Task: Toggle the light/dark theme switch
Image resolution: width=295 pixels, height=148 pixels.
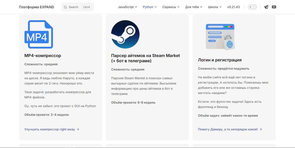Action: [x=252, y=7]
